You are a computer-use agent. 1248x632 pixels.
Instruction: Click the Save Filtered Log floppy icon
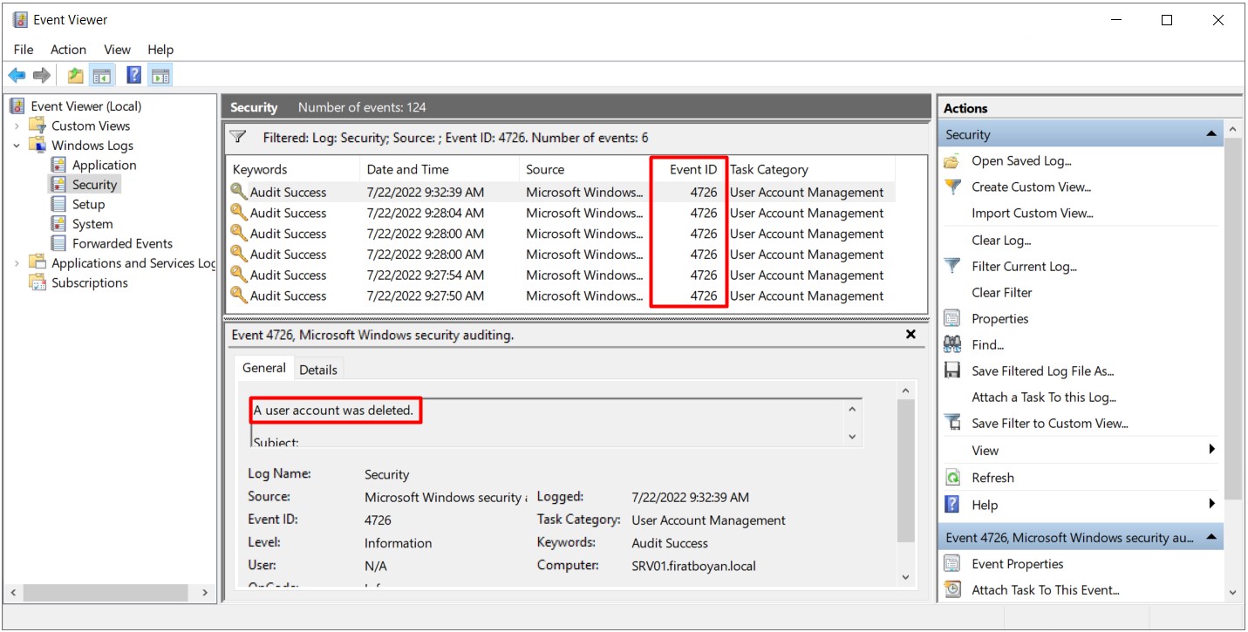coord(953,370)
